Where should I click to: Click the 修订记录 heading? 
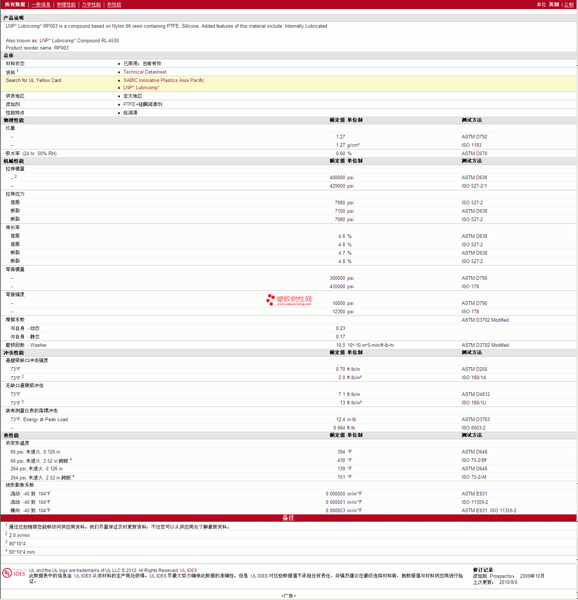point(483,570)
